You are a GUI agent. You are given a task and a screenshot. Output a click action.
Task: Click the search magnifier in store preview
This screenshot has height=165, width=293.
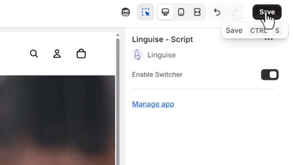34,53
